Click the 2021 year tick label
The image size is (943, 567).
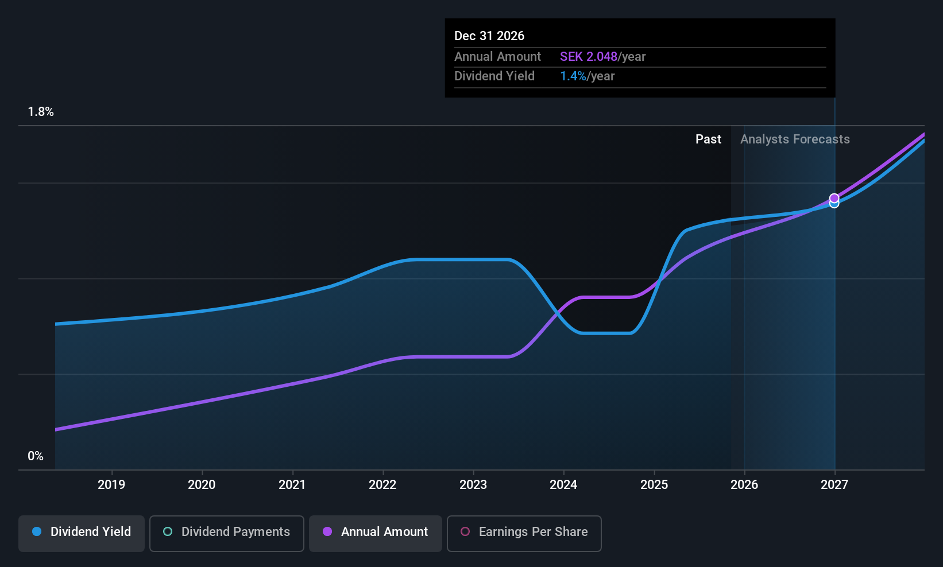292,485
